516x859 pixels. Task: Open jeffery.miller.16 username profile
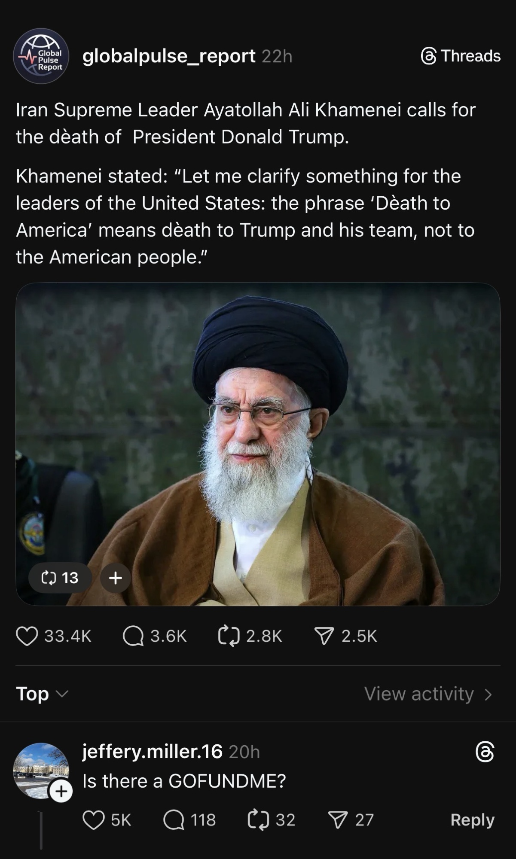[x=152, y=751]
